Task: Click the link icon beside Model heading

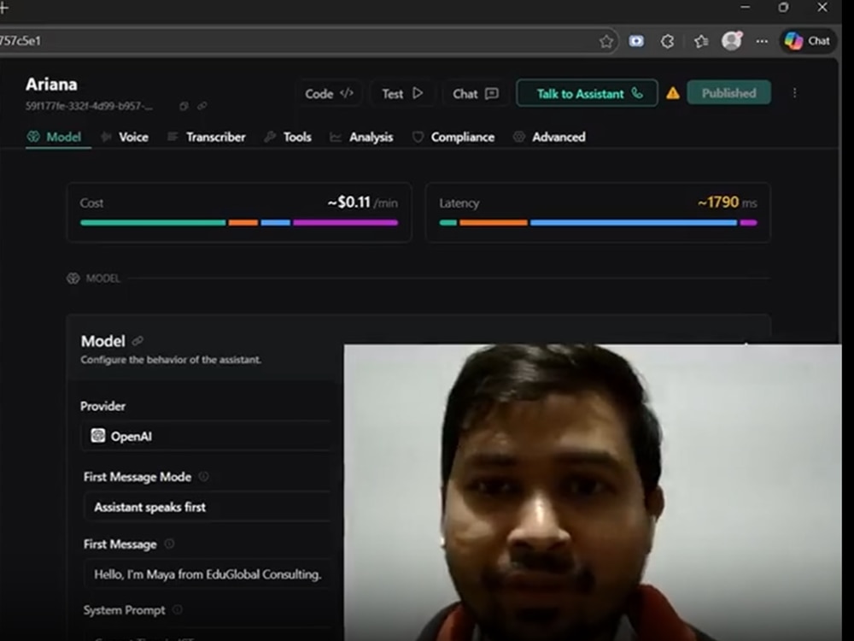Action: (x=137, y=341)
